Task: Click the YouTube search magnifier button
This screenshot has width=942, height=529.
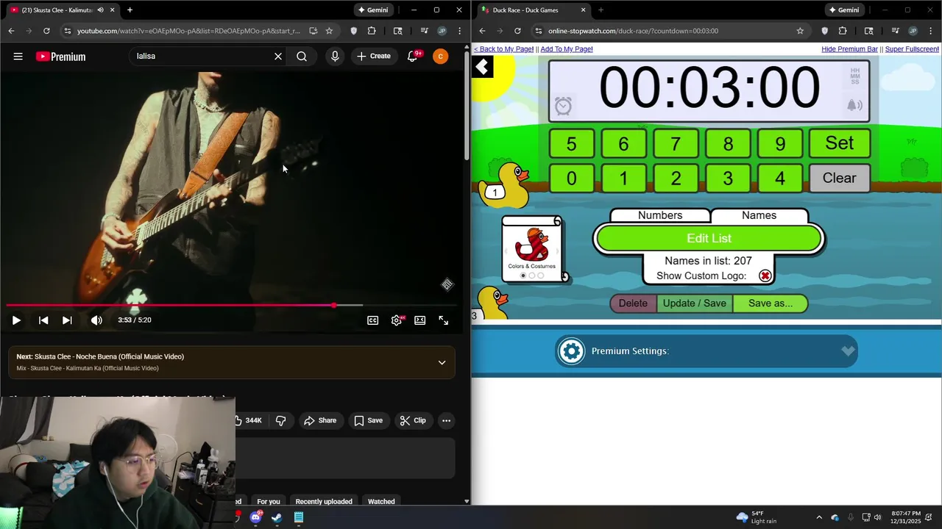Action: (302, 57)
